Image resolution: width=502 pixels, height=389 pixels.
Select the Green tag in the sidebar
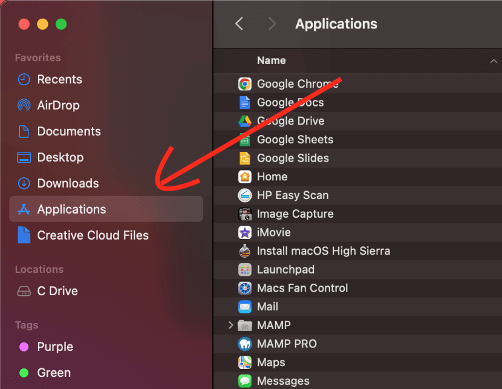[x=53, y=373]
